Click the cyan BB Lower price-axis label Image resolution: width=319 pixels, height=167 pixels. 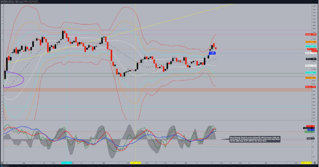pyautogui.click(x=311, y=72)
